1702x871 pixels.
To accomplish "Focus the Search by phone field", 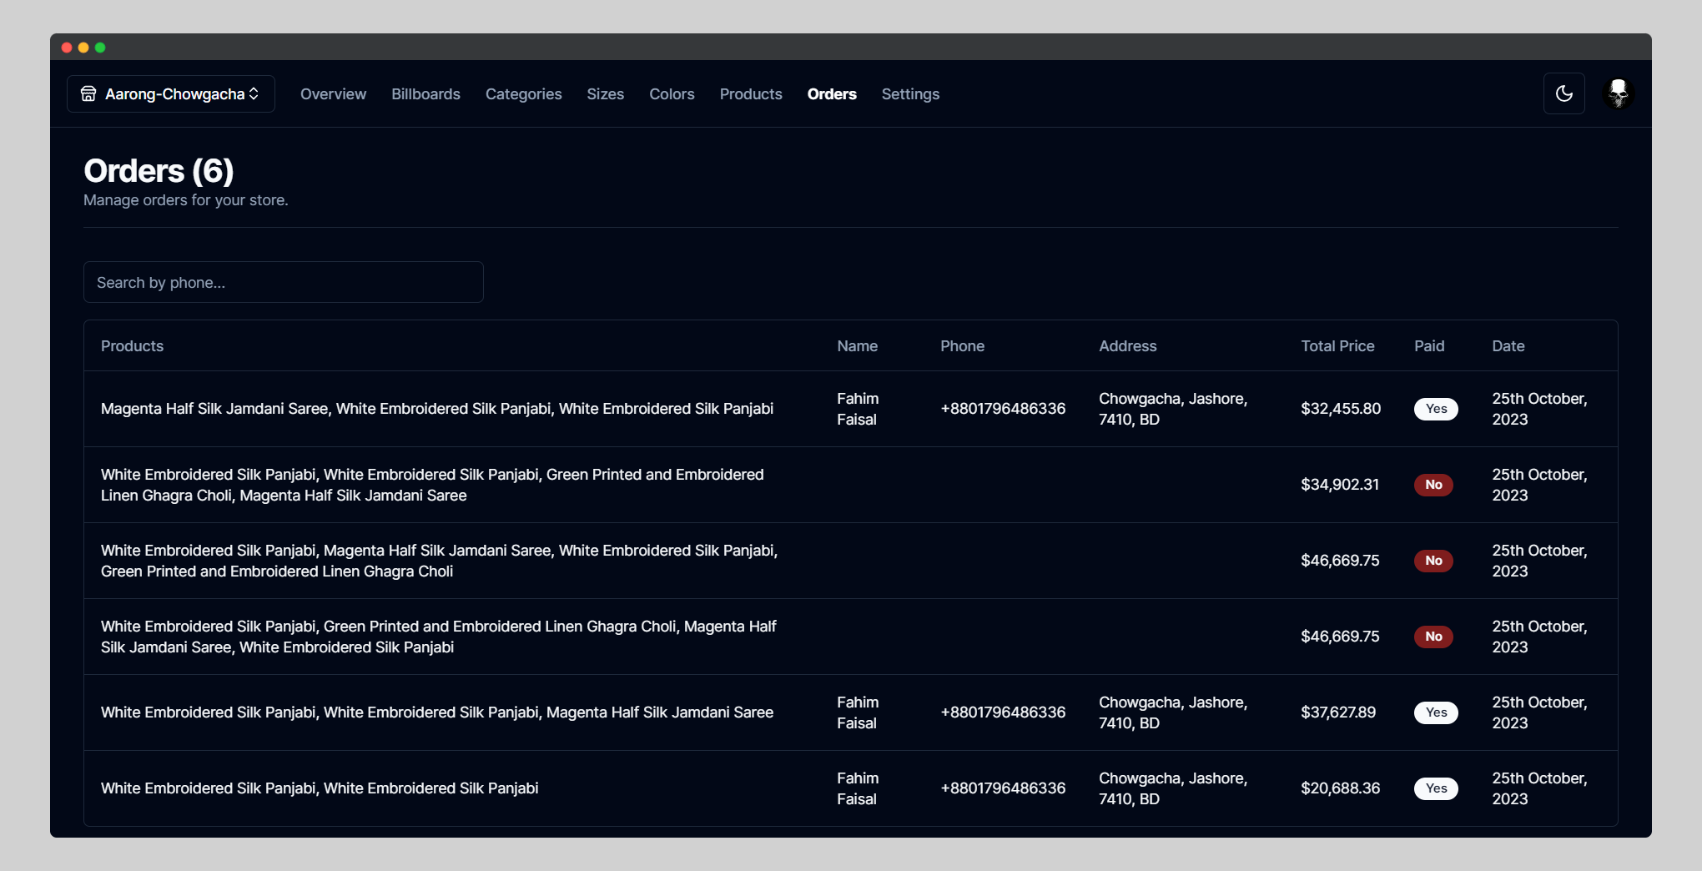I will pos(284,282).
